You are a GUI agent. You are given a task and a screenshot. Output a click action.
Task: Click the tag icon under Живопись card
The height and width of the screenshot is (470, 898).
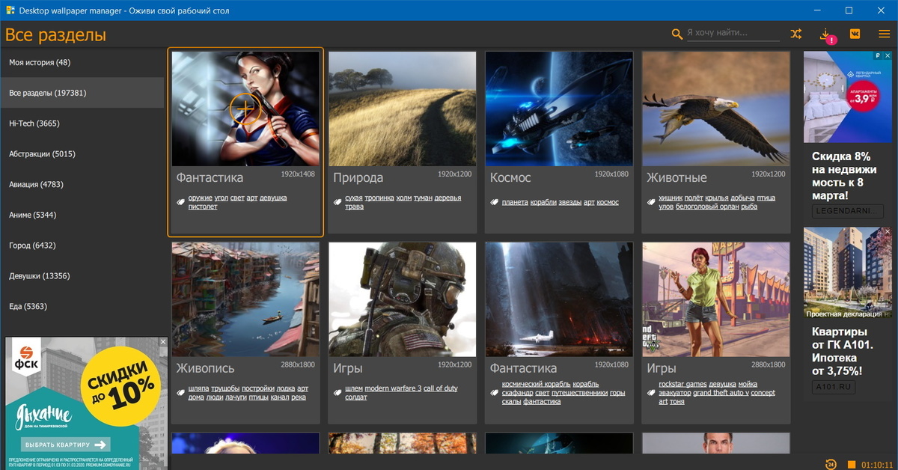pos(180,392)
